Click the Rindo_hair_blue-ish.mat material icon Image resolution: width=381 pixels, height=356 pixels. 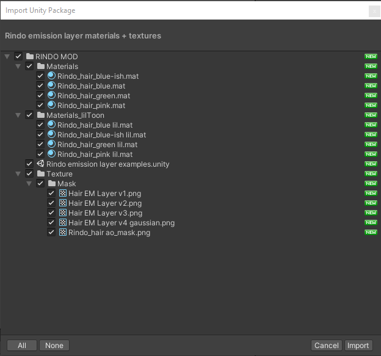click(x=51, y=76)
